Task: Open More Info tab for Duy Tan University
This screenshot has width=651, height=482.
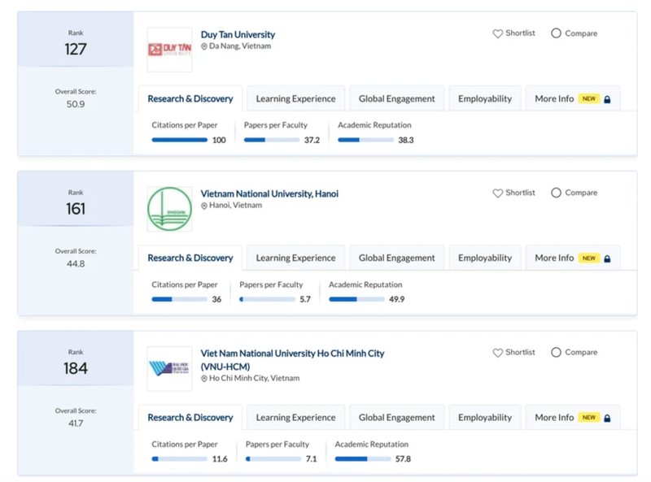Action: [573, 98]
